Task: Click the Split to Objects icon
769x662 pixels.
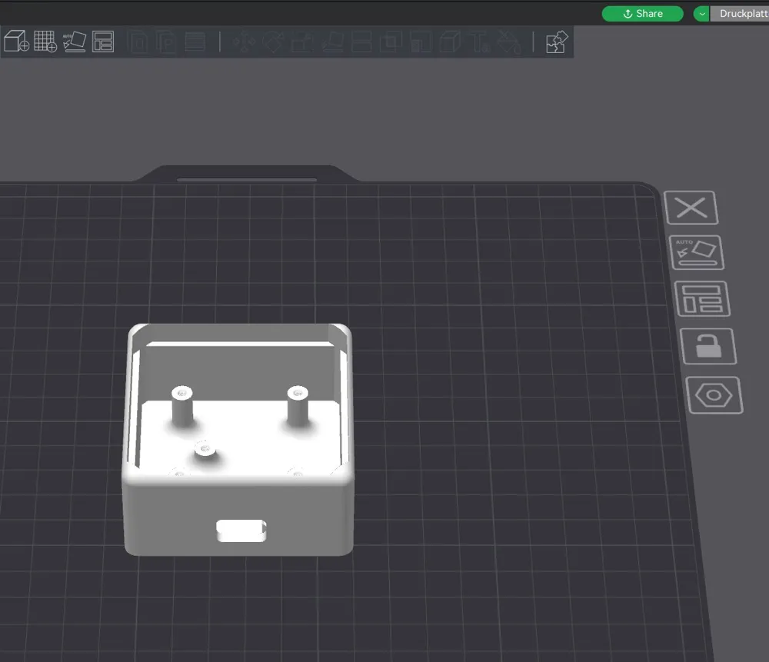Action: click(x=138, y=42)
